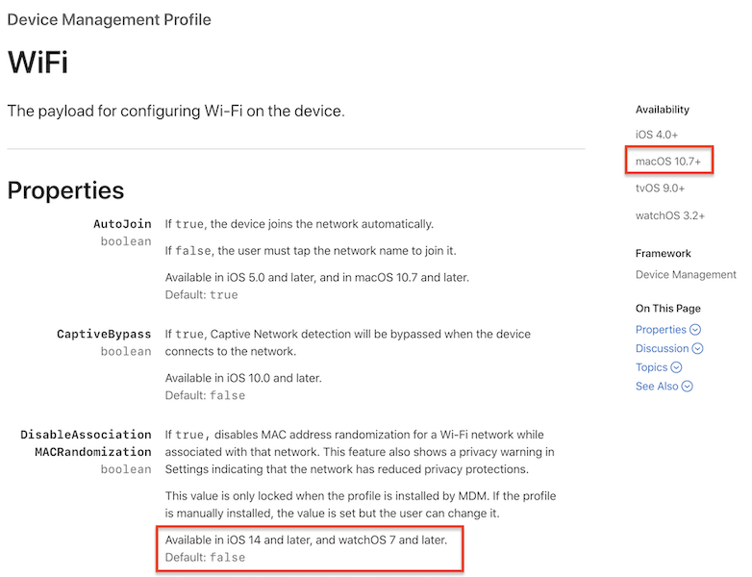Select the macOS 10.7+ availability entry
The image size is (752, 577).
pyautogui.click(x=668, y=162)
